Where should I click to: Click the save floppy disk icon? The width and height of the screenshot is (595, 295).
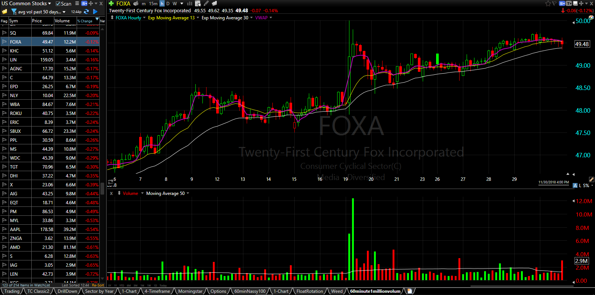pyautogui.click(x=575, y=3)
